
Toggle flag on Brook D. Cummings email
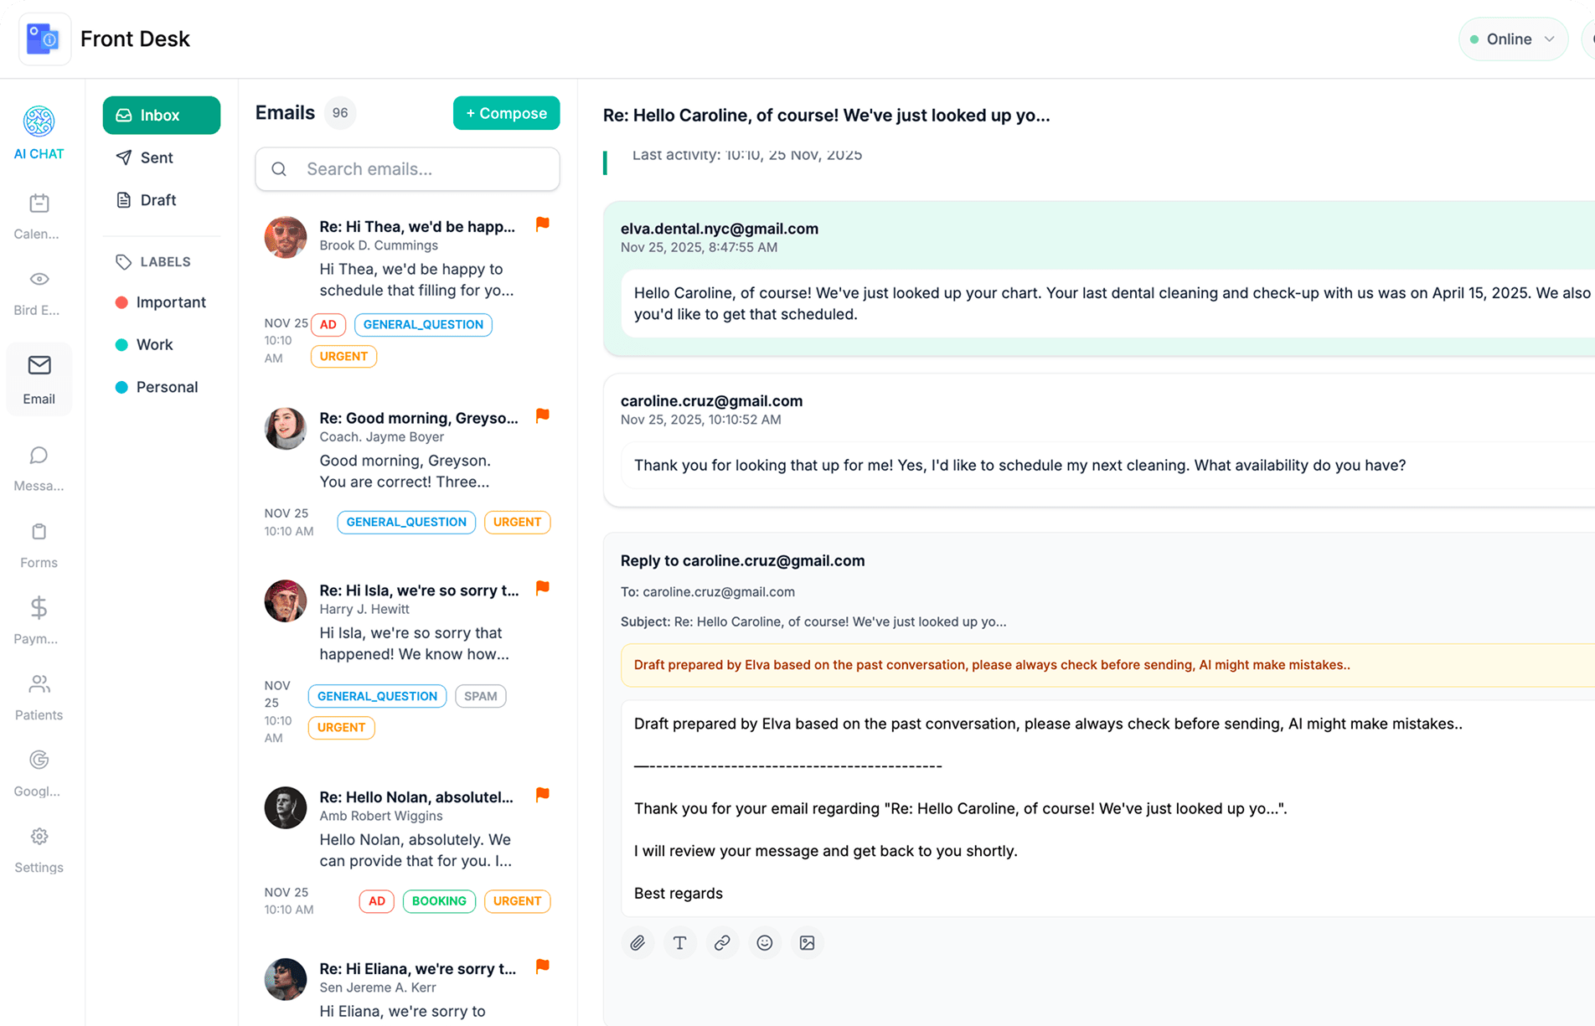coord(543,224)
